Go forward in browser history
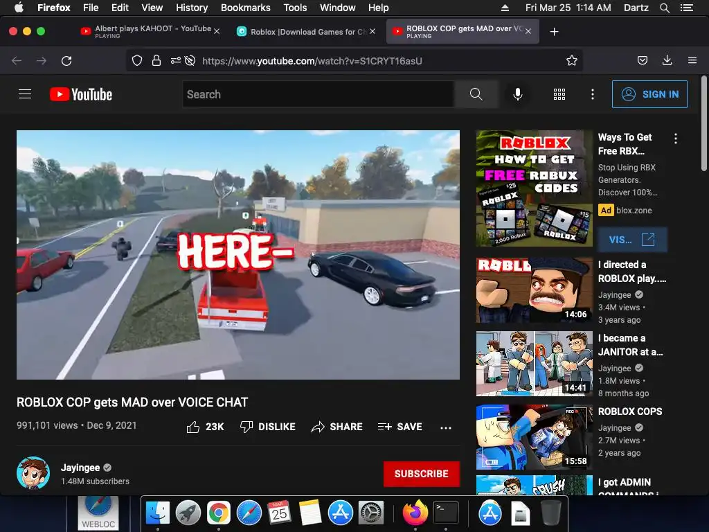The width and height of the screenshot is (709, 532). (42, 61)
